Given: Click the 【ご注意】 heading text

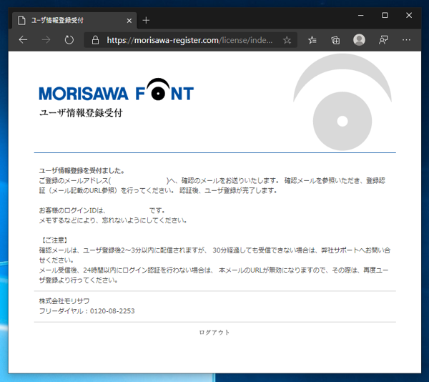Looking at the screenshot, I should point(54,240).
